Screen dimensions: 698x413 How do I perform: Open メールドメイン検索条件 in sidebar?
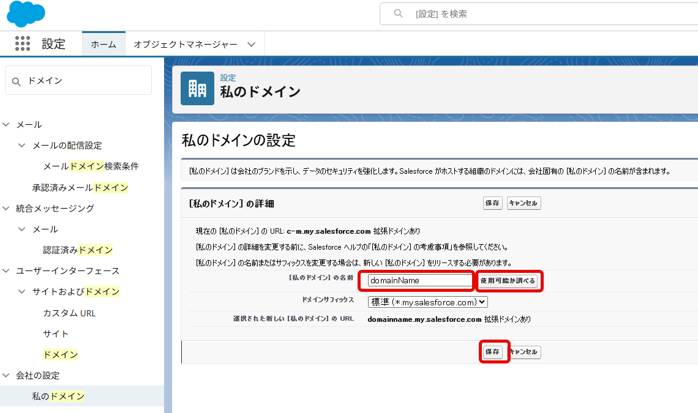point(91,166)
